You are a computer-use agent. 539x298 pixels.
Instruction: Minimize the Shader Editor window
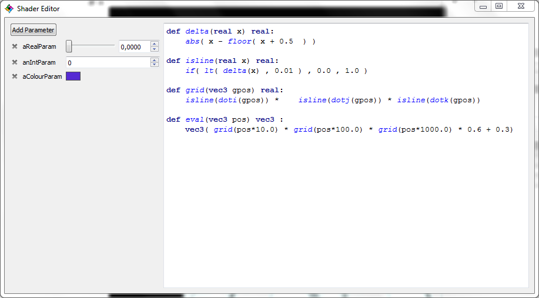point(483,6)
